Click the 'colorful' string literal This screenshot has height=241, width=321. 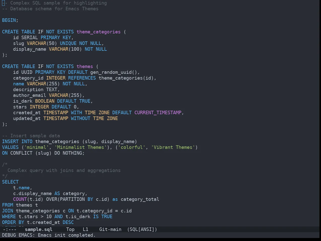point(132,147)
